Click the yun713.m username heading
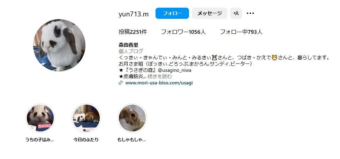This screenshot has height=159, width=340. [134, 14]
